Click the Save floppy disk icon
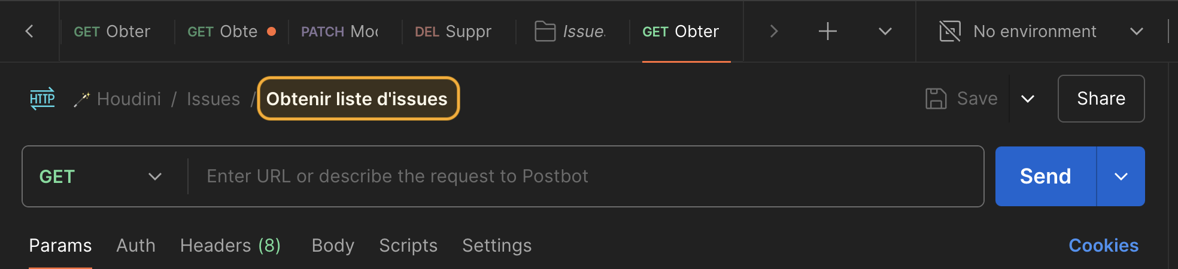1178x269 pixels. point(936,99)
